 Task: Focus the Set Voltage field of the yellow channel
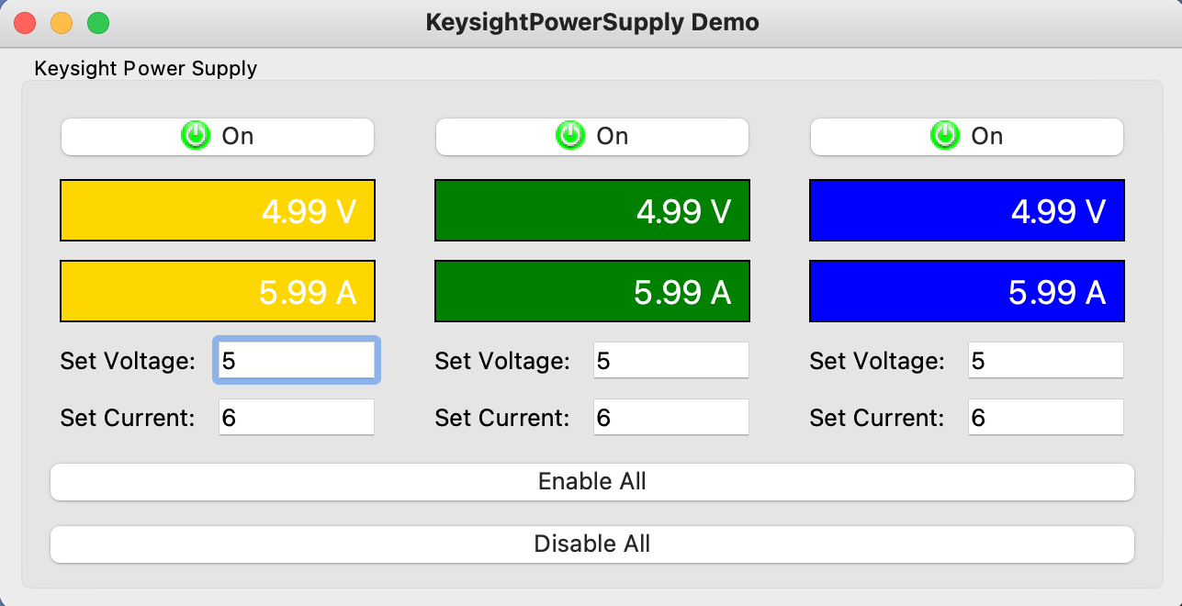tap(297, 361)
